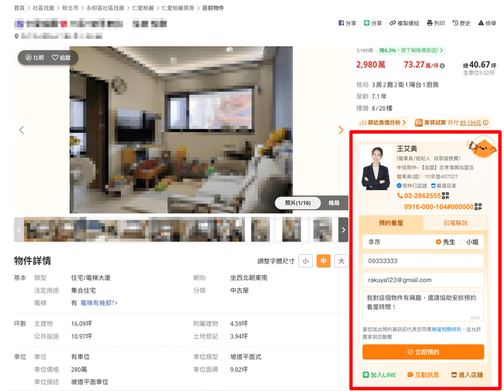Click email field rakuya123@gmail.com

[x=423, y=280]
